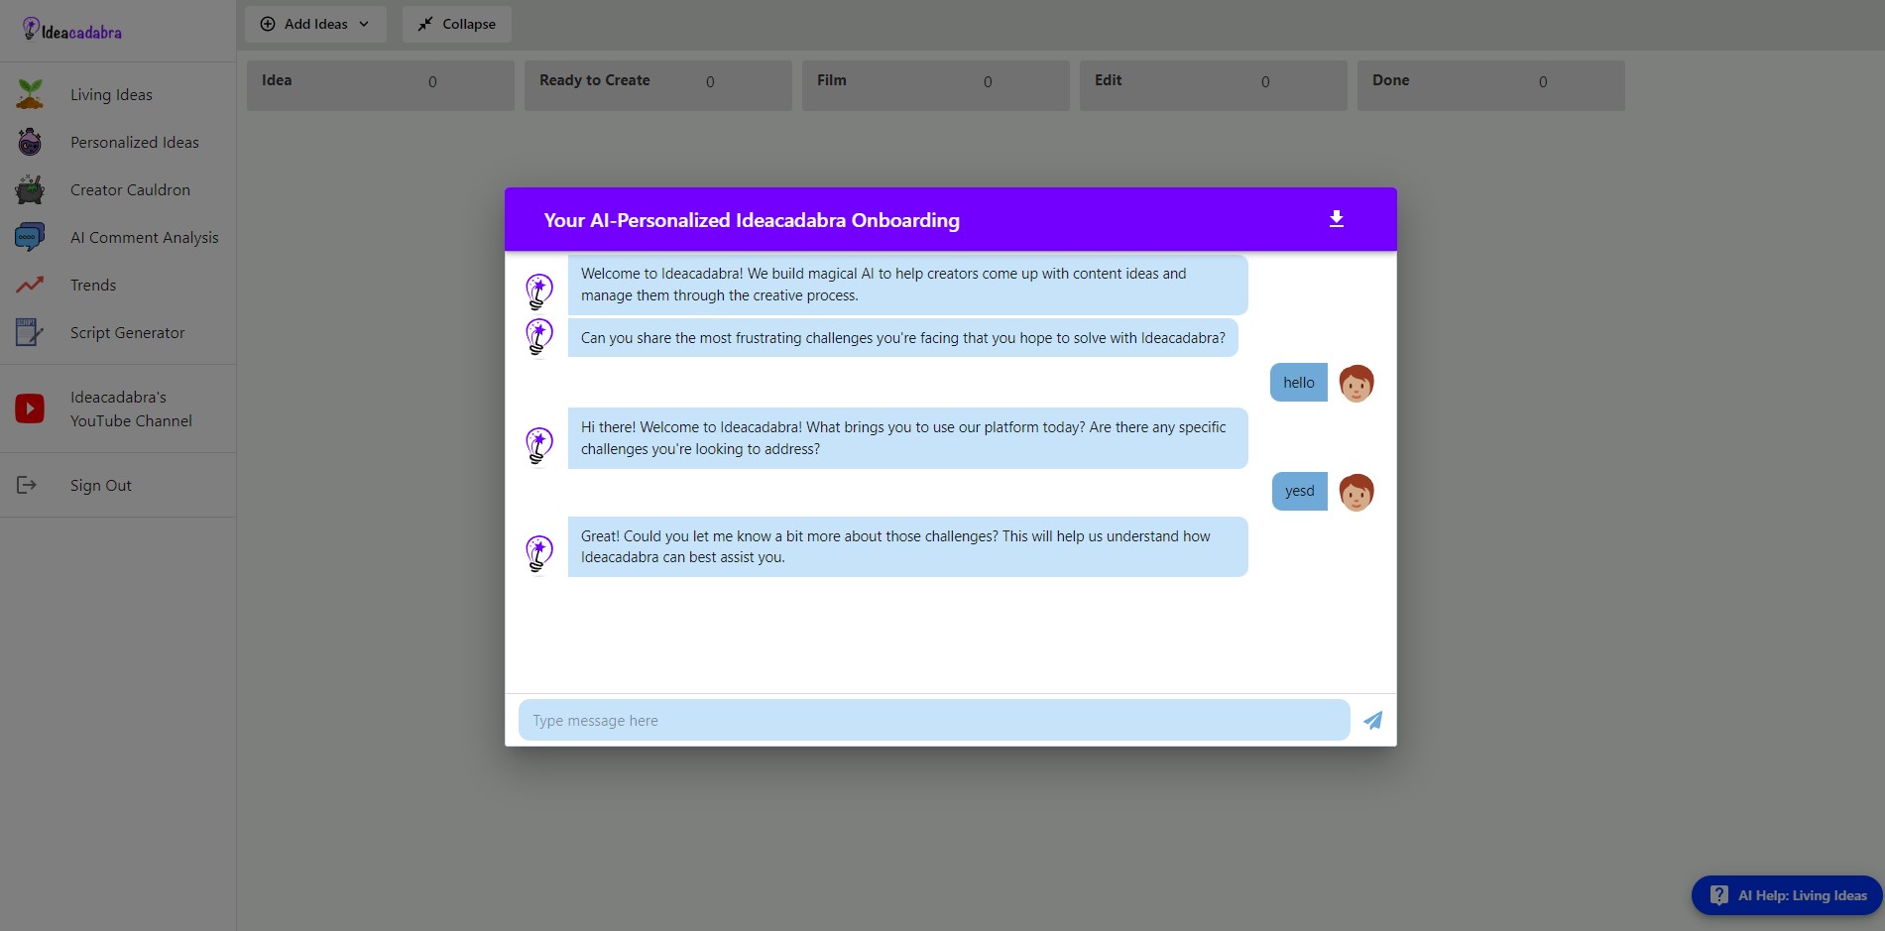The width and height of the screenshot is (1885, 931).
Task: Click the bot lightbulb avatar beside Welcome message
Action: click(x=538, y=291)
